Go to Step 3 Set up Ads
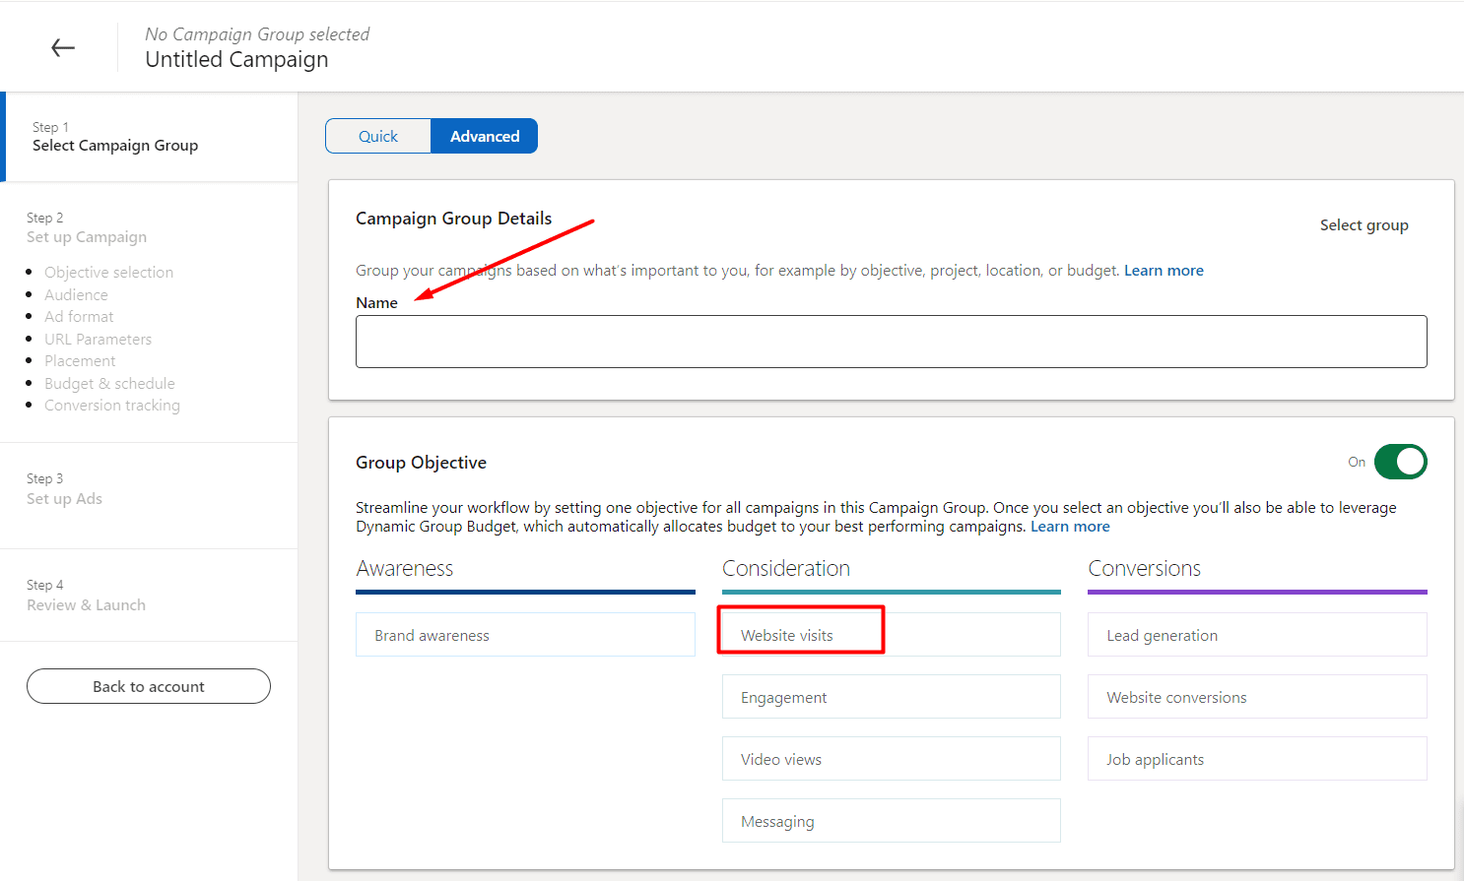Viewport: 1464px width, 881px height. (65, 489)
